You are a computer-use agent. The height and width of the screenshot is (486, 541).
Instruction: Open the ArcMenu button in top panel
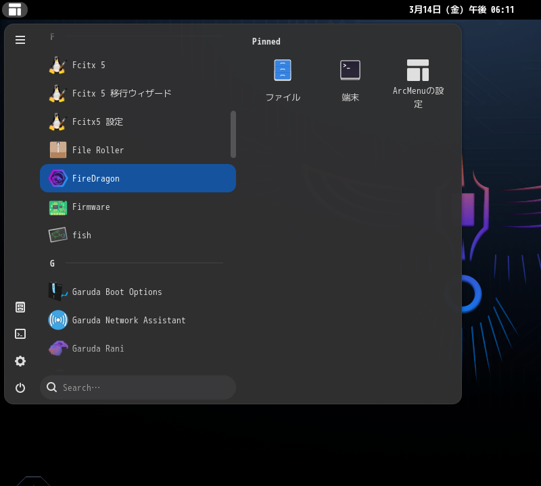(x=15, y=9)
